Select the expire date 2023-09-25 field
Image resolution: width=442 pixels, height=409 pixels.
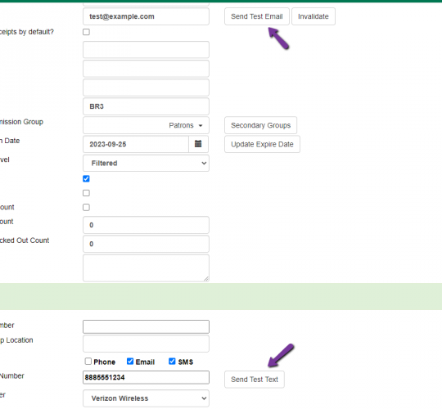(136, 144)
